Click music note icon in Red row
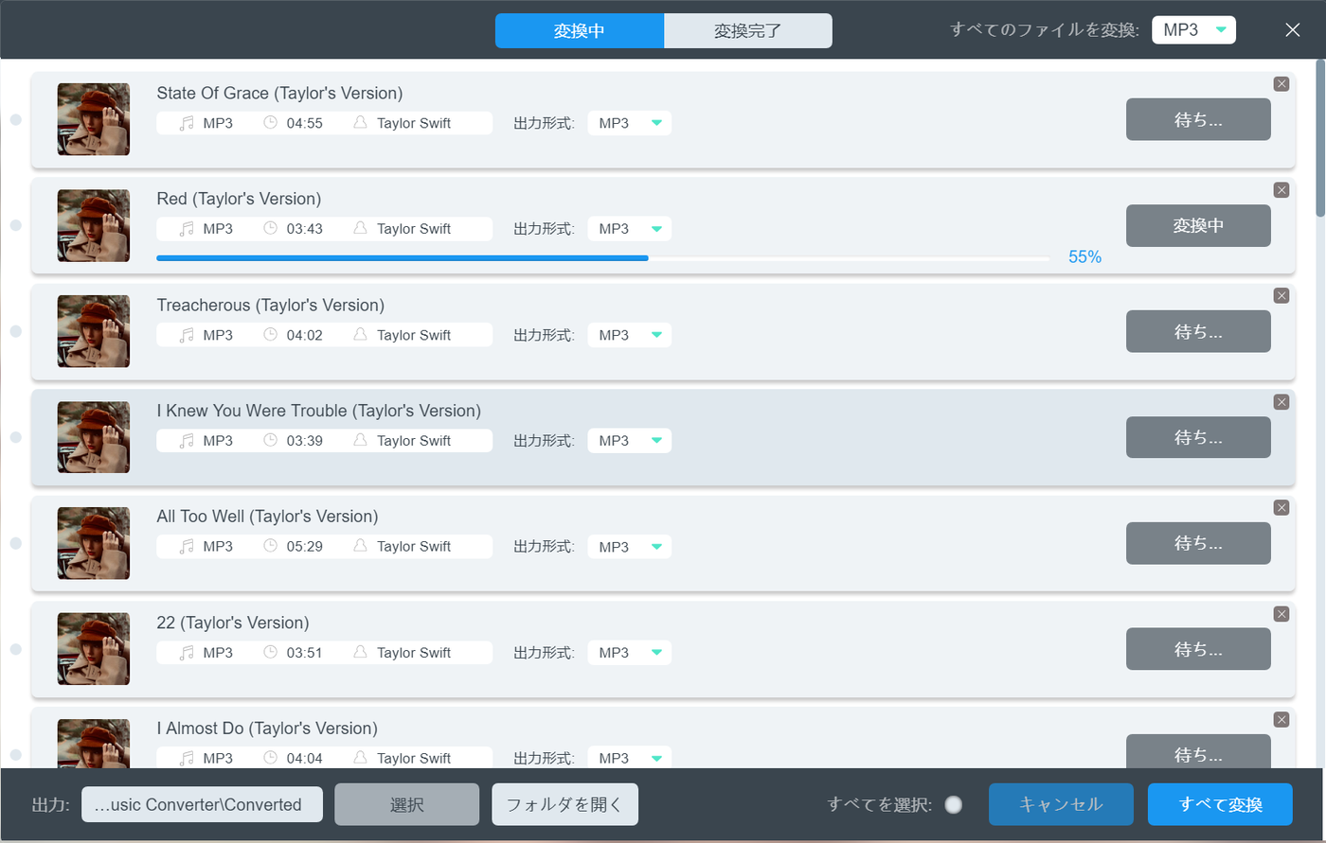The image size is (1326, 843). point(187,229)
